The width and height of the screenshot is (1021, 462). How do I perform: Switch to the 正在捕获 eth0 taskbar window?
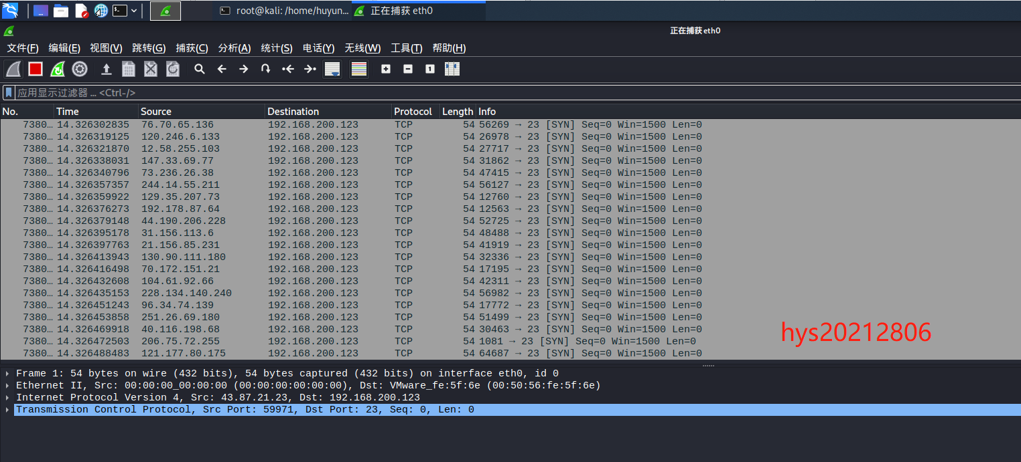click(419, 11)
